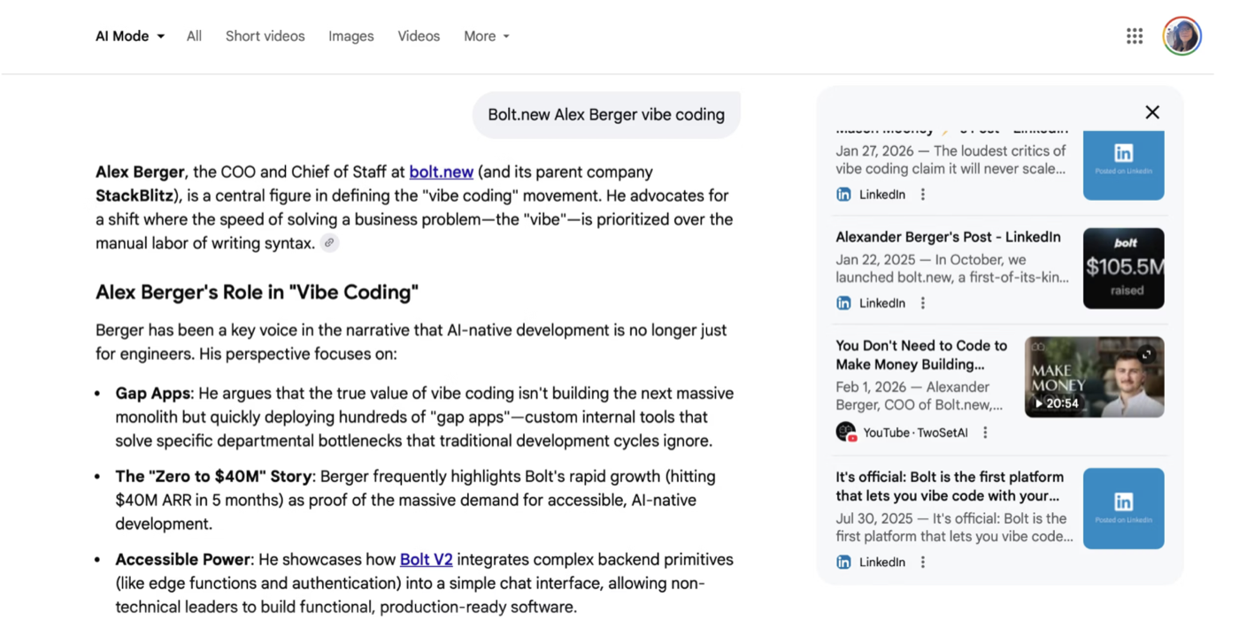The image size is (1239, 636).
Task: Open the Bolt V2 link
Action: pyautogui.click(x=426, y=560)
